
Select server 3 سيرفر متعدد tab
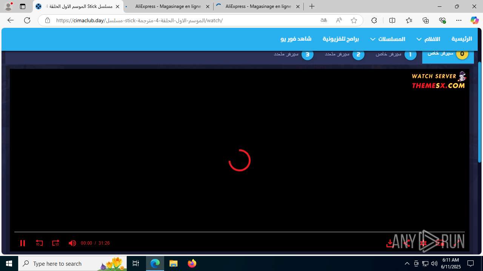(294, 55)
